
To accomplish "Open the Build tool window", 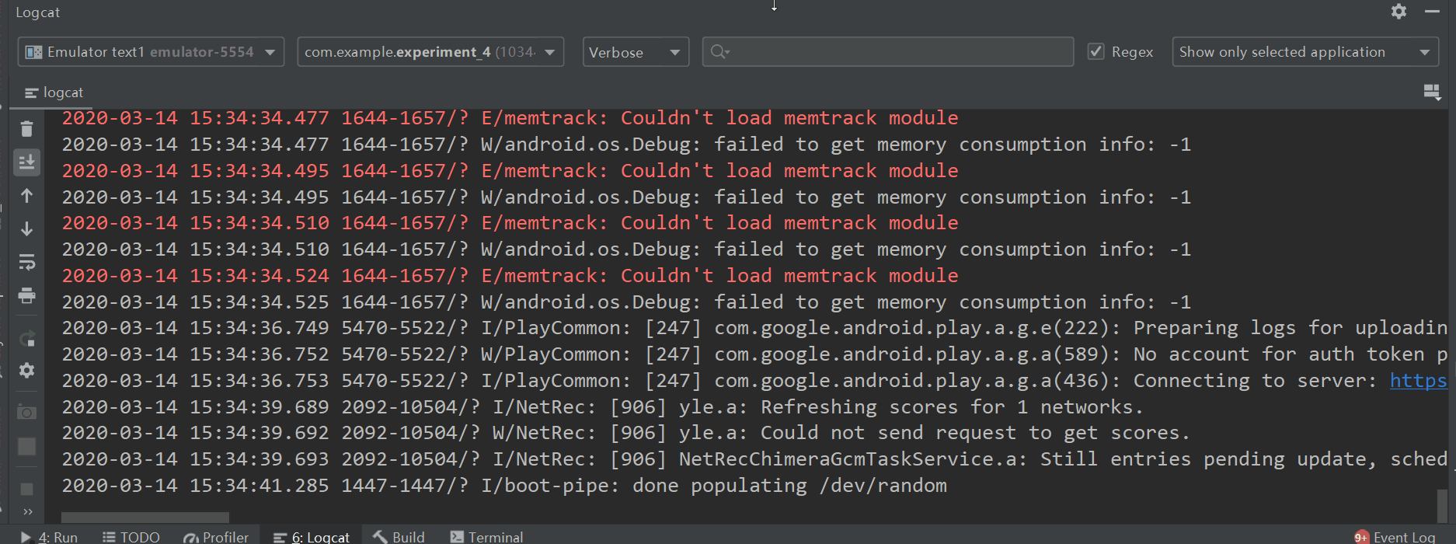I will point(399,537).
